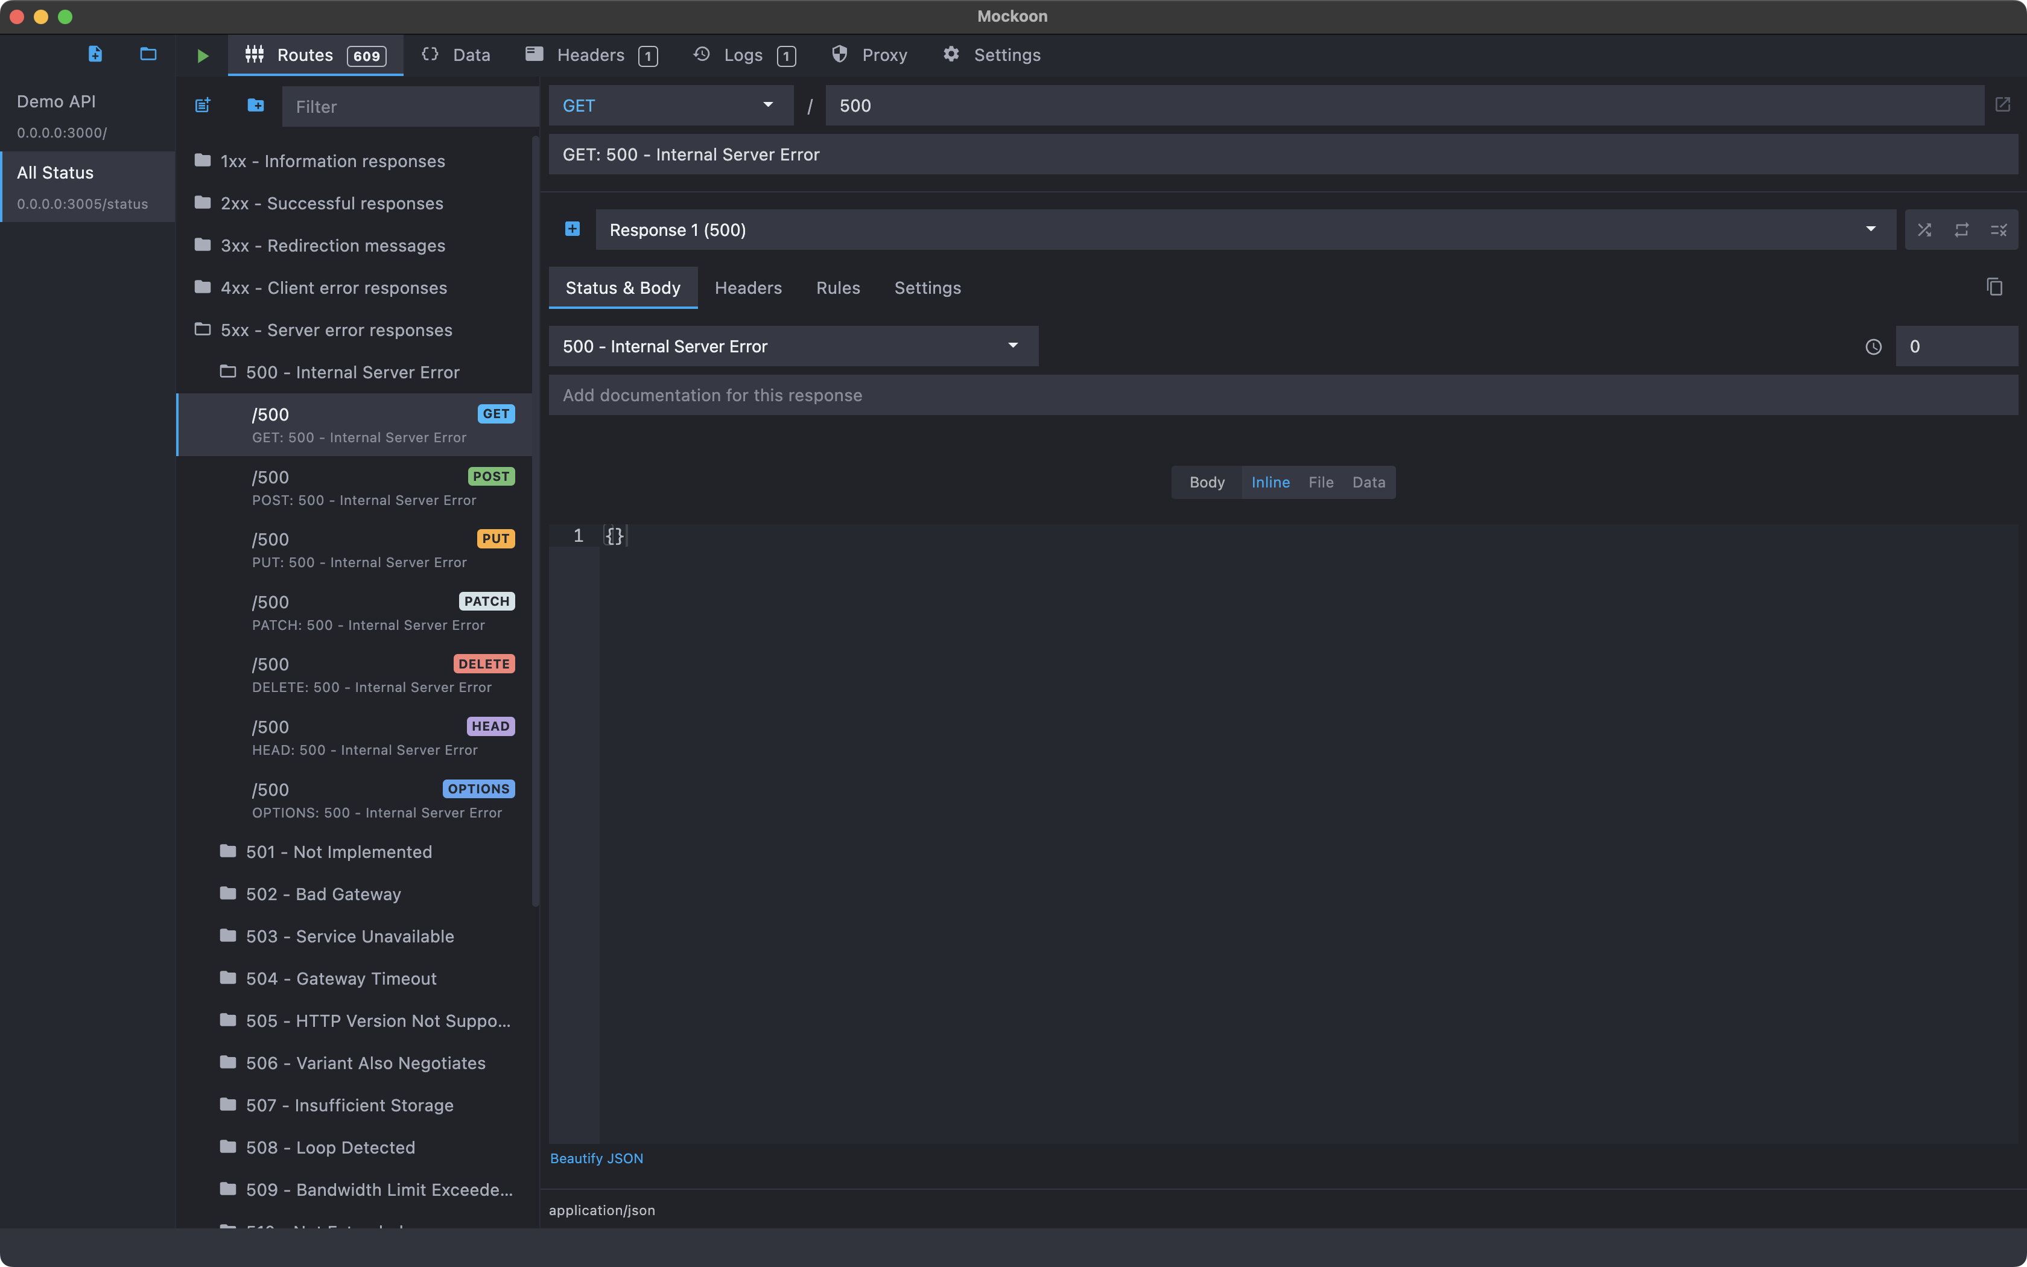Screen dimensions: 2027x1267
Task: Select the Data body type
Action: [1369, 482]
